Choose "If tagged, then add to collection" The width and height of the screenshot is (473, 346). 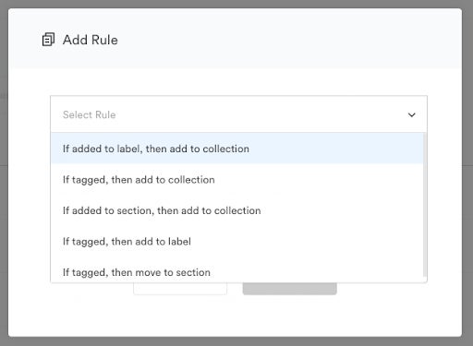(237, 180)
